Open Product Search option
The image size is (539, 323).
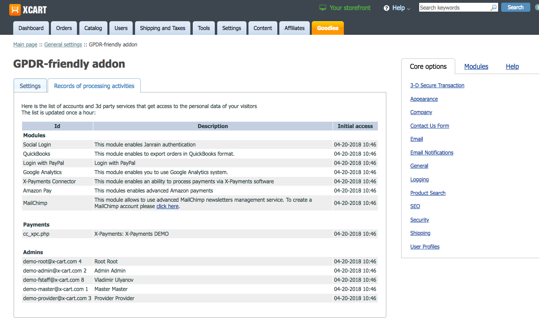[428, 193]
